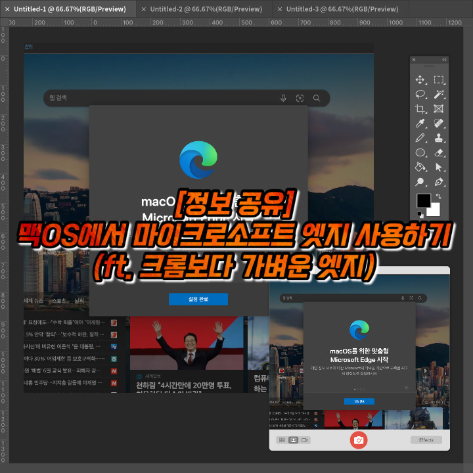The height and width of the screenshot is (473, 473).
Task: Select the Crop tool
Action: point(420,108)
